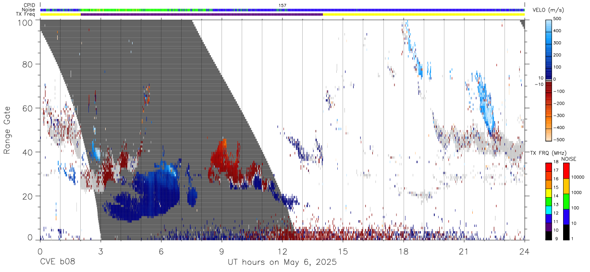590x272 pixels.
Task: Click the CPID label
Action: (30, 5)
